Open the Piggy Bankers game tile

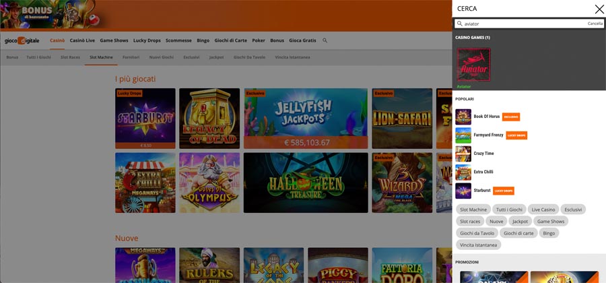338,265
